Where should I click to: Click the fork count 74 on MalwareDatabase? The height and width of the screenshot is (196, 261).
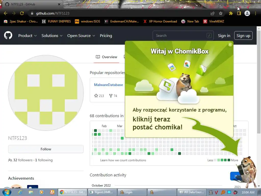[113, 96]
